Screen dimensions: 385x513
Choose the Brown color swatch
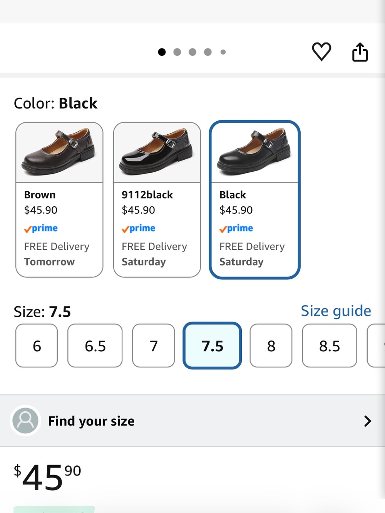tap(59, 200)
